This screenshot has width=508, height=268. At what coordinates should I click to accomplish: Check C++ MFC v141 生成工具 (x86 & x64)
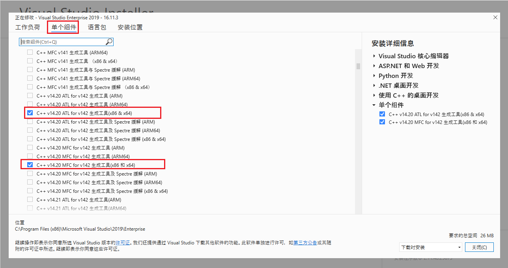point(30,61)
